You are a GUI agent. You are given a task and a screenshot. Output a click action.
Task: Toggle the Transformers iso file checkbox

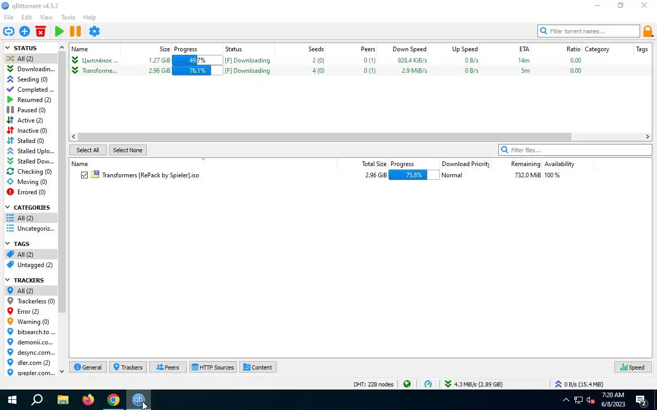(x=84, y=175)
